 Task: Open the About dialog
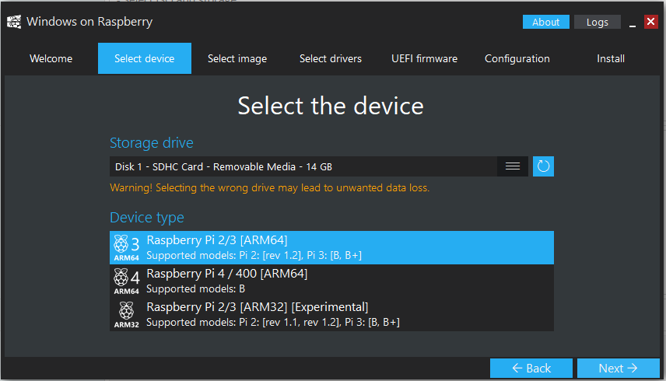click(545, 22)
